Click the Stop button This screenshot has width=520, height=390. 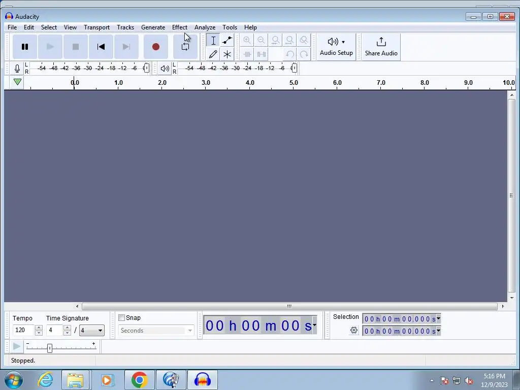[76, 47]
